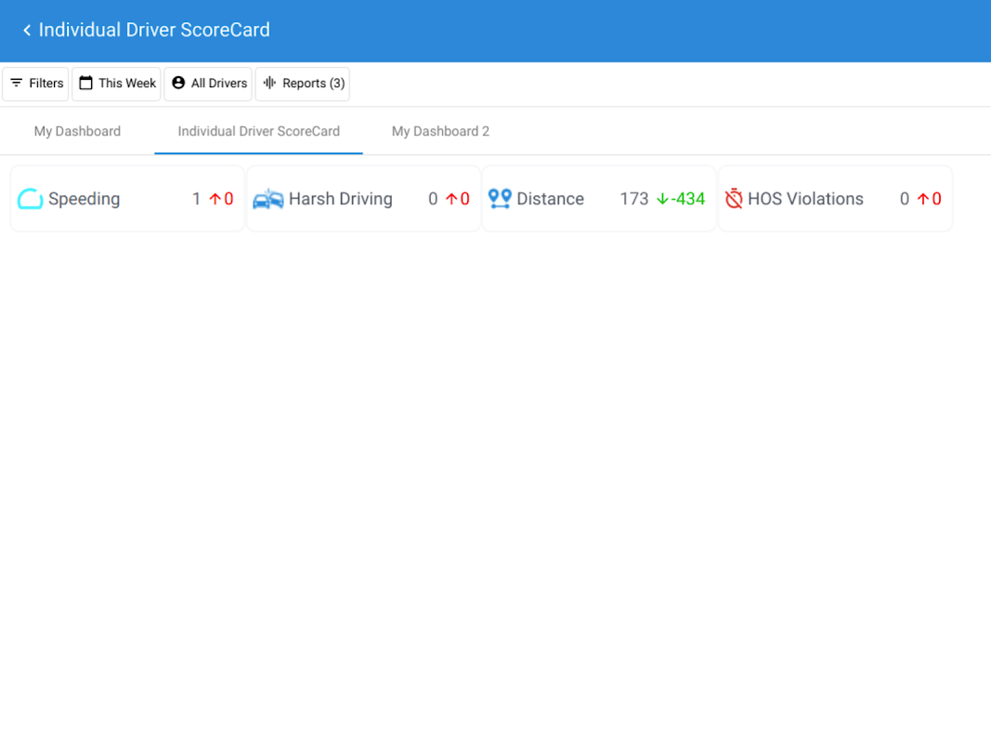This screenshot has width=991, height=743.
Task: Click the Distance map pins icon
Action: pos(500,199)
